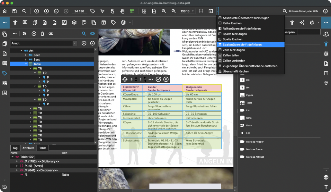The width and height of the screenshot is (331, 192).
Task: Select the hand/pan tool in the toolbar
Action: coord(122,11)
